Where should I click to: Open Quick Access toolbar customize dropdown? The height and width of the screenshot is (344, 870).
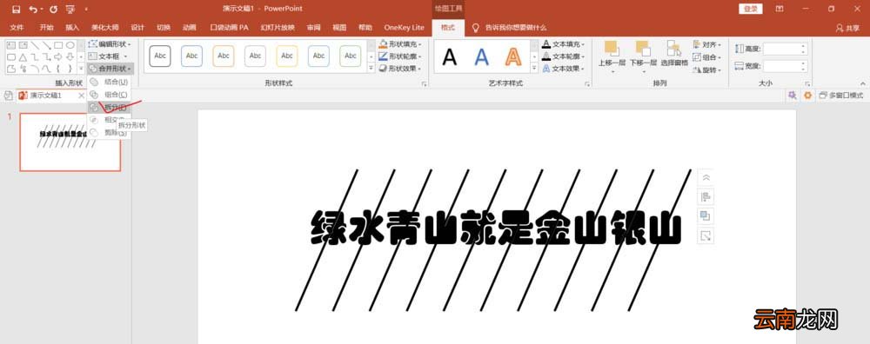click(86, 10)
